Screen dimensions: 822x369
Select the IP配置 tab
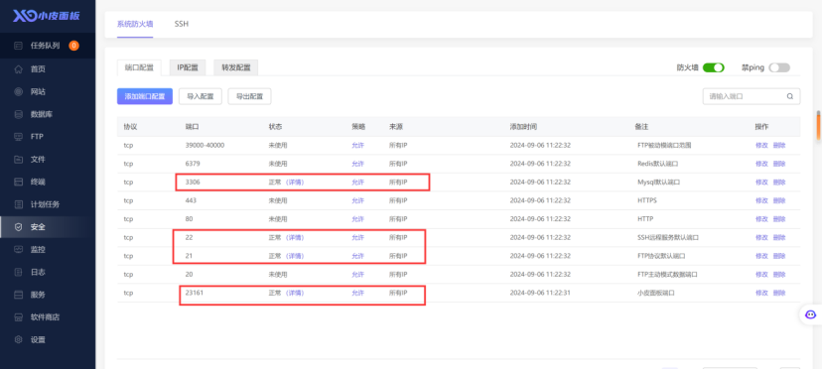click(x=188, y=67)
